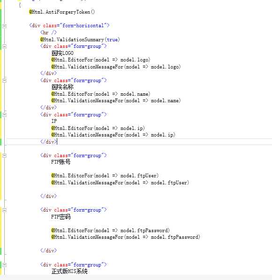Click the ValidationMessageFor model.ftpUser line

click(120, 182)
